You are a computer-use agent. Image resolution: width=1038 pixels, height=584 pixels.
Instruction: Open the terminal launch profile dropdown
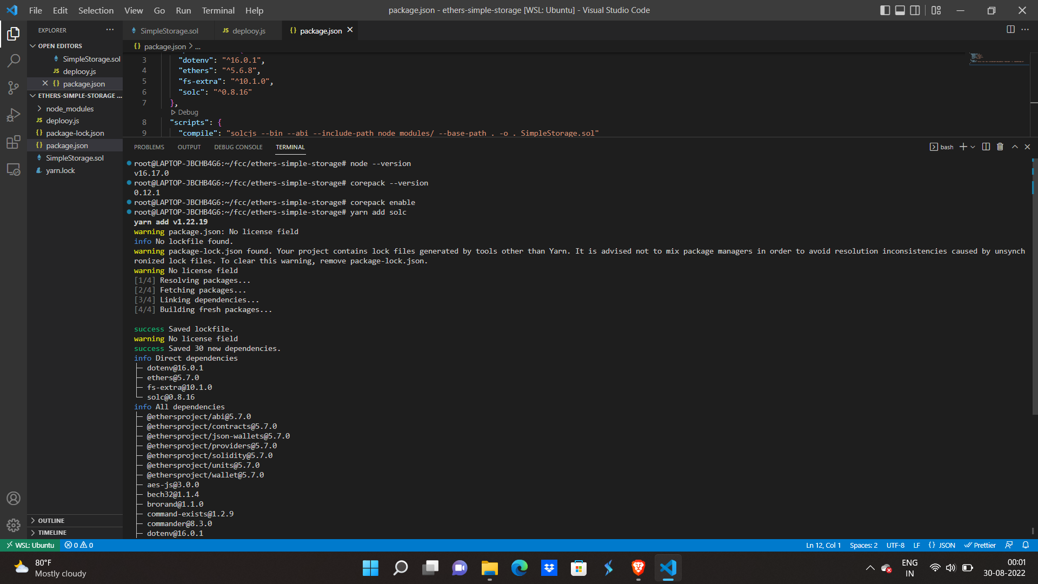click(x=973, y=147)
